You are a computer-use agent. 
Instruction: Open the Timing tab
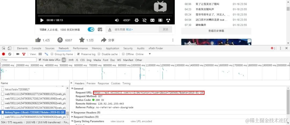coord(126,83)
